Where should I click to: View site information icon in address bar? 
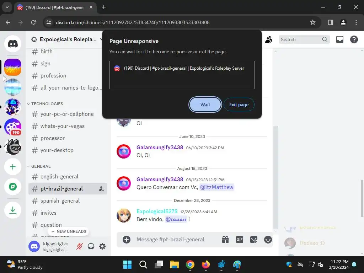click(x=49, y=22)
